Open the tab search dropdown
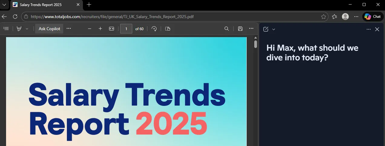The image size is (385, 146). pyautogui.click(x=4, y=5)
